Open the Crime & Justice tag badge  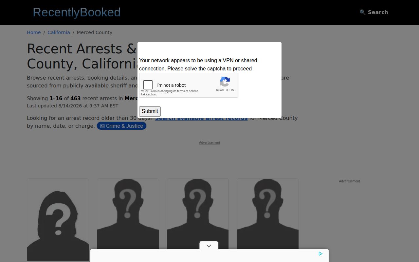click(x=121, y=126)
